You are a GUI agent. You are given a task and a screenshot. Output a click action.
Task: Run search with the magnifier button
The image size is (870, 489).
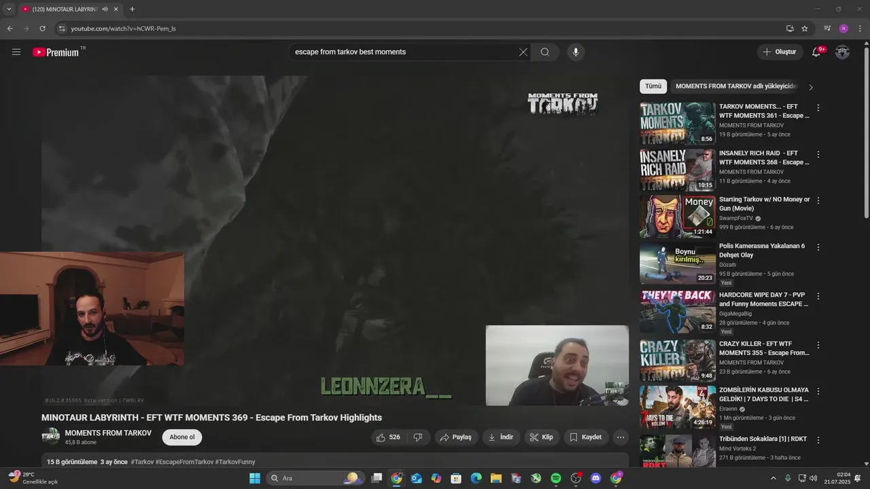545,52
